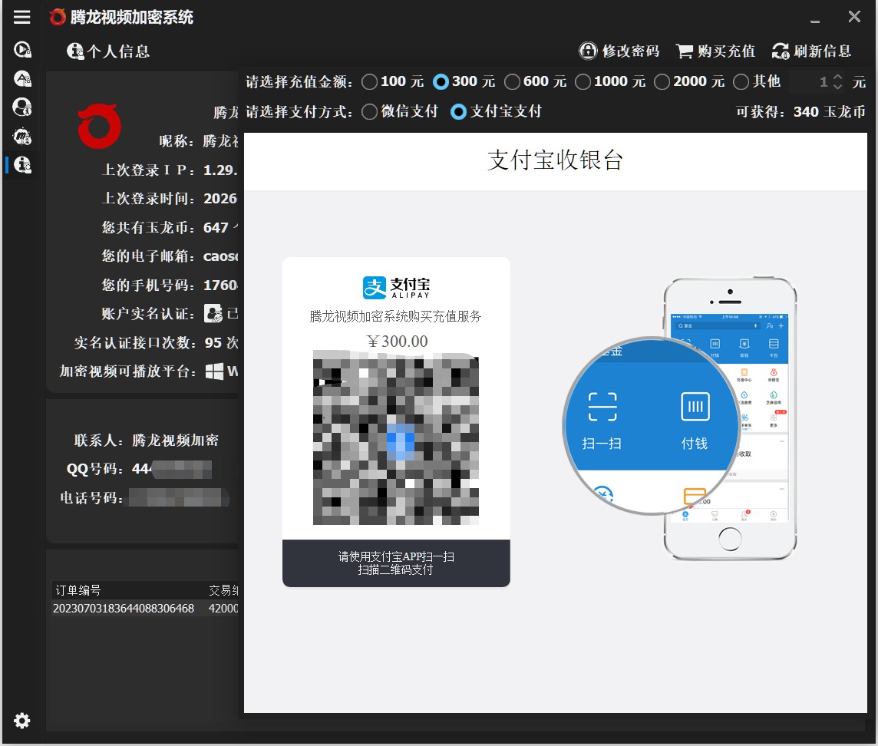This screenshot has width=878, height=746.
Task: Click the 修改密码 lock icon
Action: [588, 51]
